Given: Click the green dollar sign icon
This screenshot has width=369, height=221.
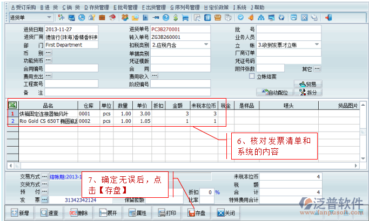Looking at the screenshot, I should (176, 17).
